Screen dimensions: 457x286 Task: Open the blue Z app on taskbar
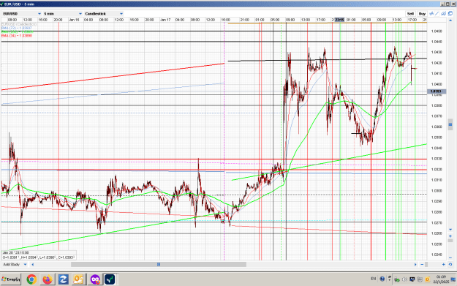[63, 279]
